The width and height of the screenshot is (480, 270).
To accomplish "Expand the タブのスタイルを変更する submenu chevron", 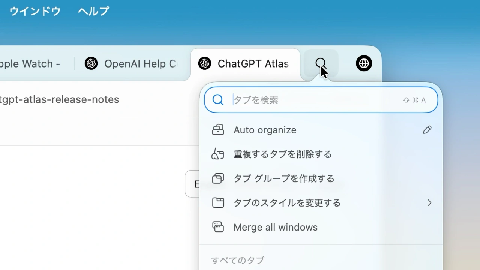I will point(430,203).
